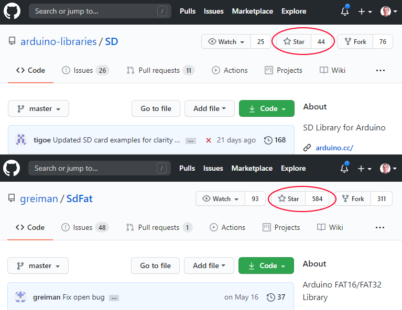View the 37 commits history icon

point(276,297)
